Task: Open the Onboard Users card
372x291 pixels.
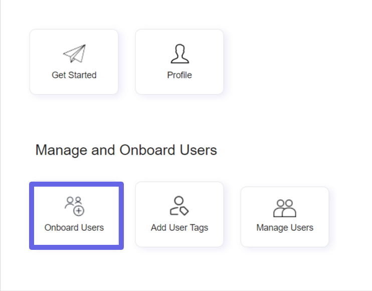Action: click(x=76, y=216)
